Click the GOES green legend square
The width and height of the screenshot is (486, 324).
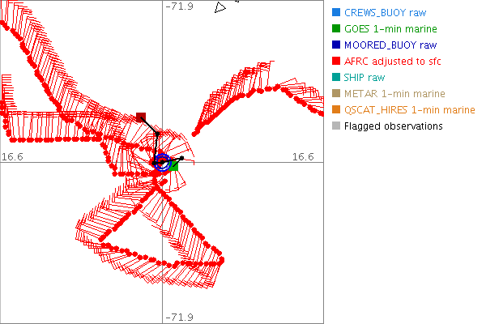click(336, 29)
